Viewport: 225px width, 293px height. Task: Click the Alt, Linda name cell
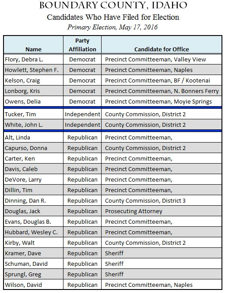(x=33, y=138)
